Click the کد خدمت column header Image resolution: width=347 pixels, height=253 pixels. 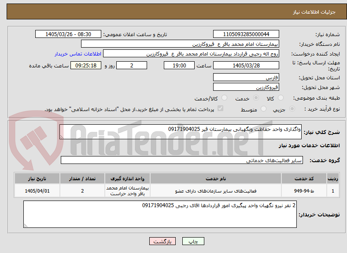click(x=304, y=179)
